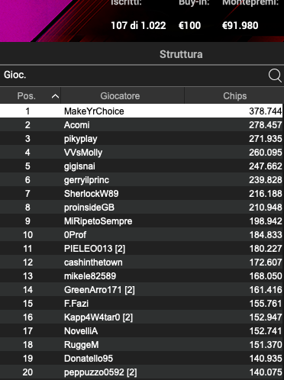The image size is (284, 380).
Task: Select the MakeYrChoice player row
Action: click(x=141, y=111)
